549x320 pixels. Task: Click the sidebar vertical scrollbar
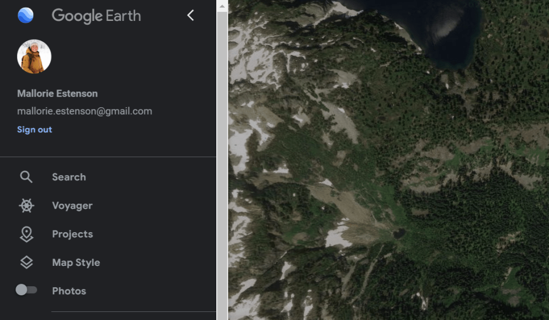[222, 161]
